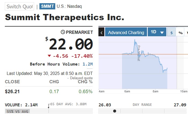Click the Pre-Market label on the chart

tap(139, 53)
